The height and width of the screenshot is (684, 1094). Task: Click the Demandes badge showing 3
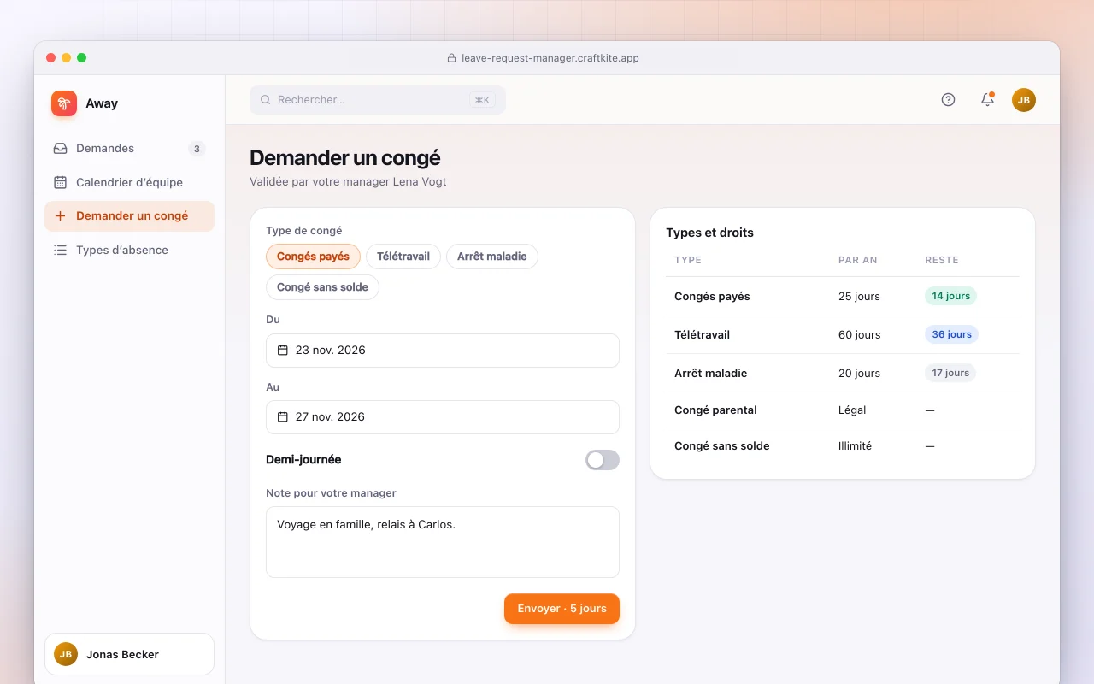click(x=197, y=149)
